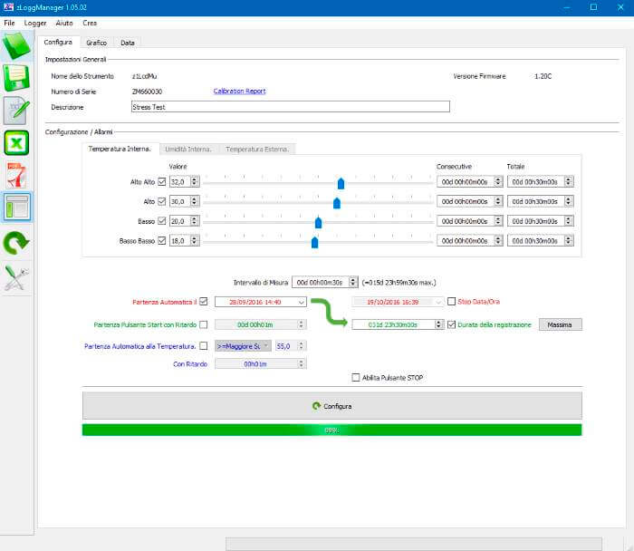Switch to the Grafico tab
Image resolution: width=634 pixels, height=551 pixels.
(96, 43)
